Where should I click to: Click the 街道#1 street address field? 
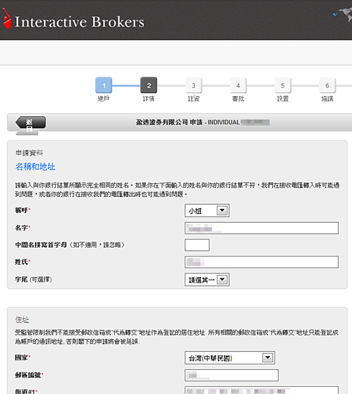pos(261,391)
